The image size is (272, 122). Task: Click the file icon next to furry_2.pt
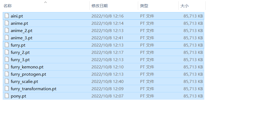7,52
